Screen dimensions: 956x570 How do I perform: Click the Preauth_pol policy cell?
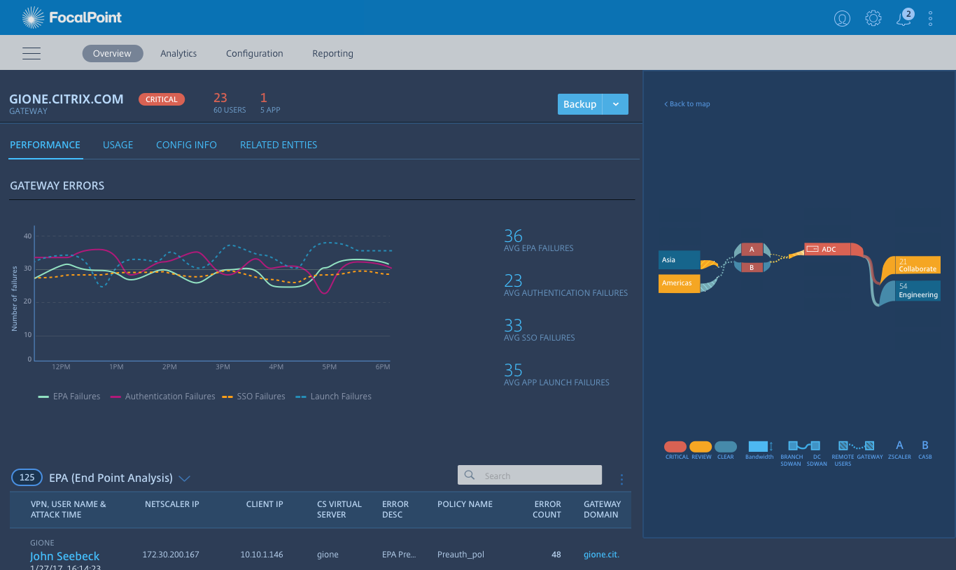click(x=461, y=555)
